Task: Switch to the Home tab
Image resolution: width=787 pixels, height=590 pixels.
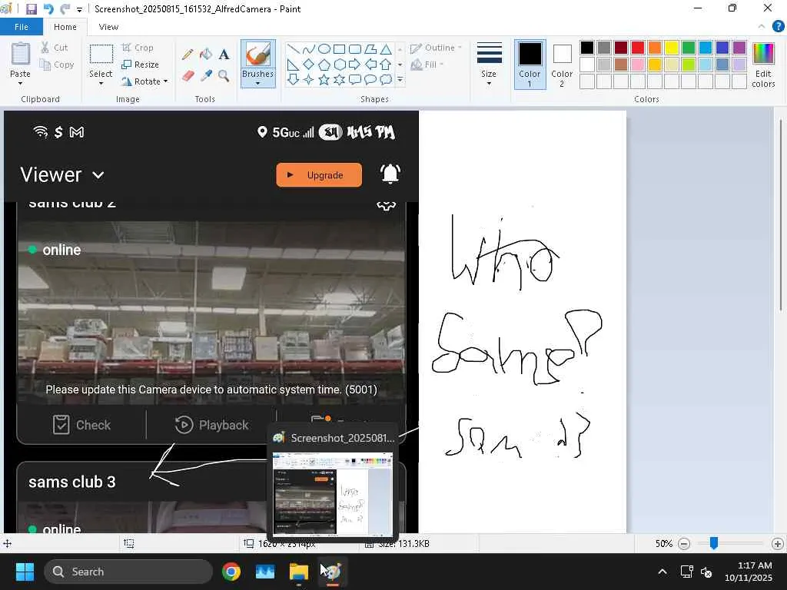Action: [65, 27]
